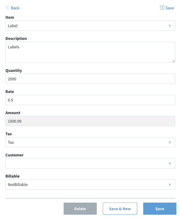Image resolution: width=180 pixels, height=218 pixels.
Task: Click into the Quantity field
Action: coord(90,79)
